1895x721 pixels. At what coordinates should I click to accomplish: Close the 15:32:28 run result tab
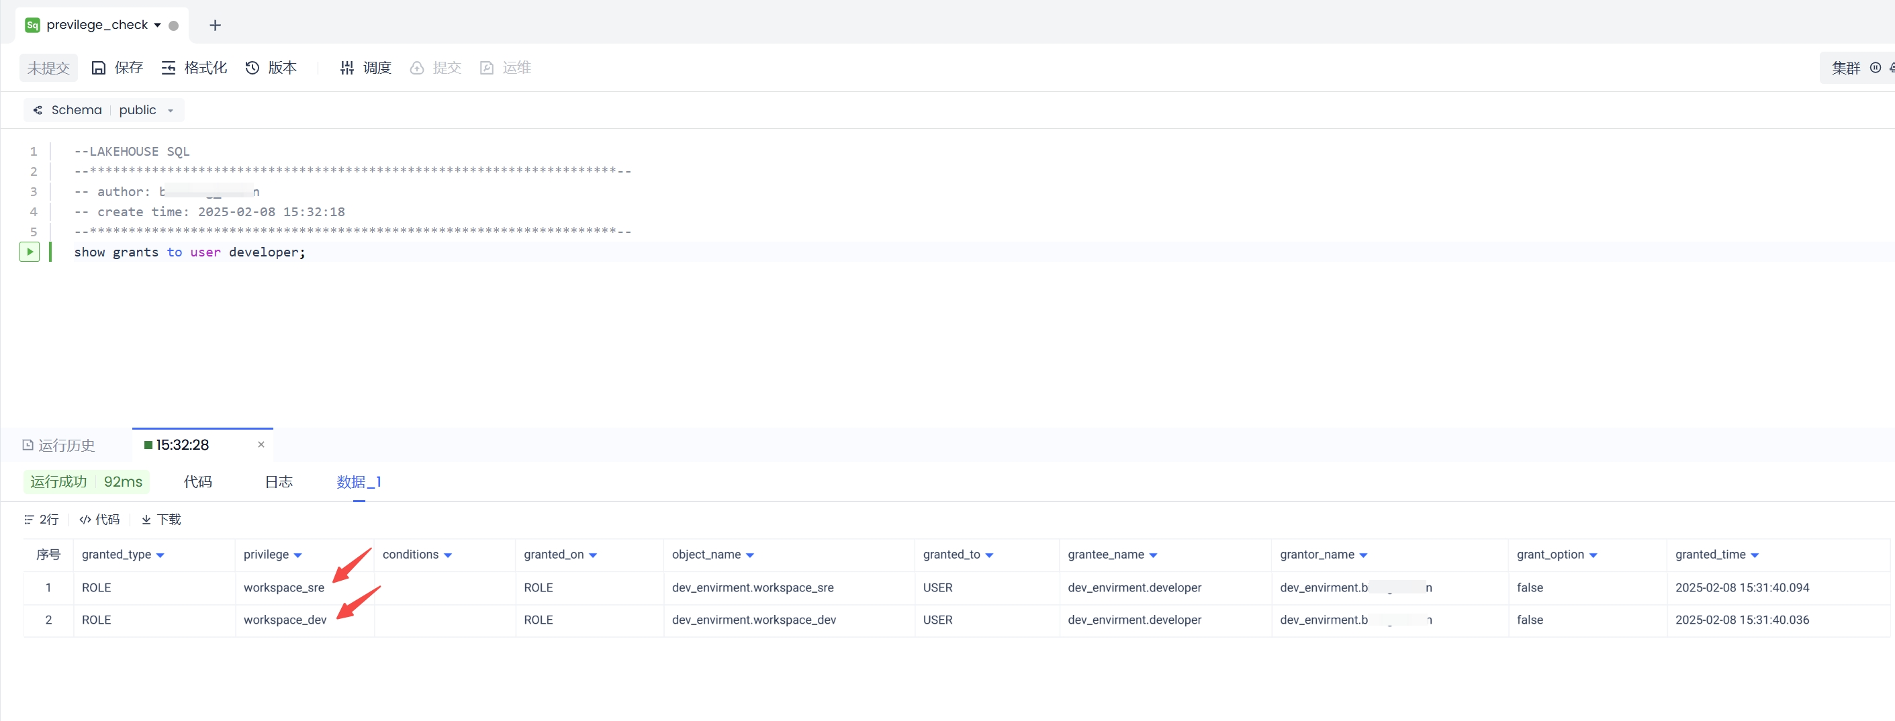click(261, 444)
